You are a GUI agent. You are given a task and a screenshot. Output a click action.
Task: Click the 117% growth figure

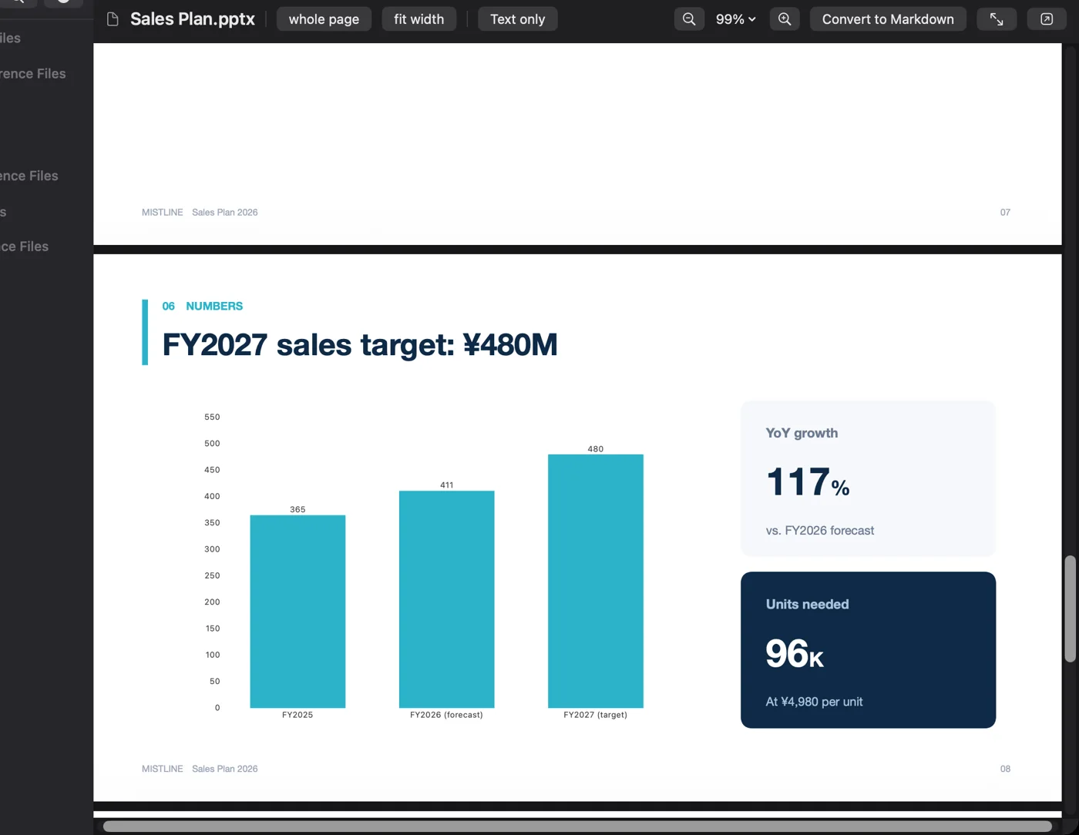pyautogui.click(x=808, y=482)
